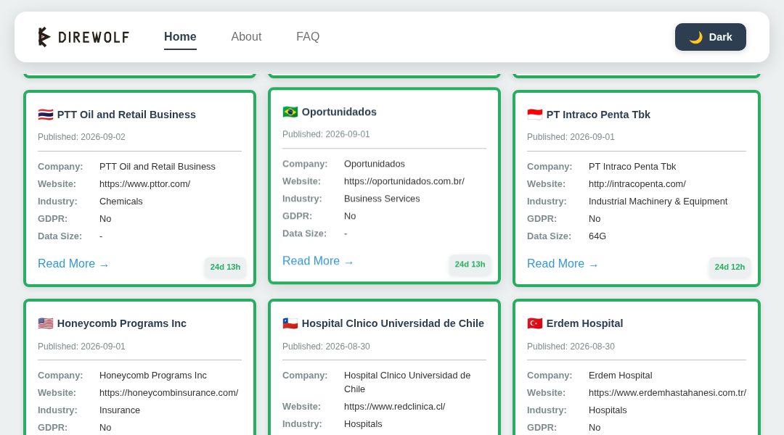Toggle Dark mode button
This screenshot has width=784, height=435.
point(711,37)
